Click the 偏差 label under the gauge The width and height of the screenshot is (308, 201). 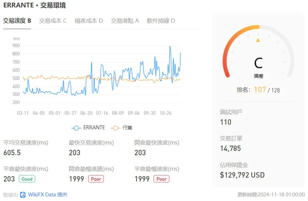(258, 76)
